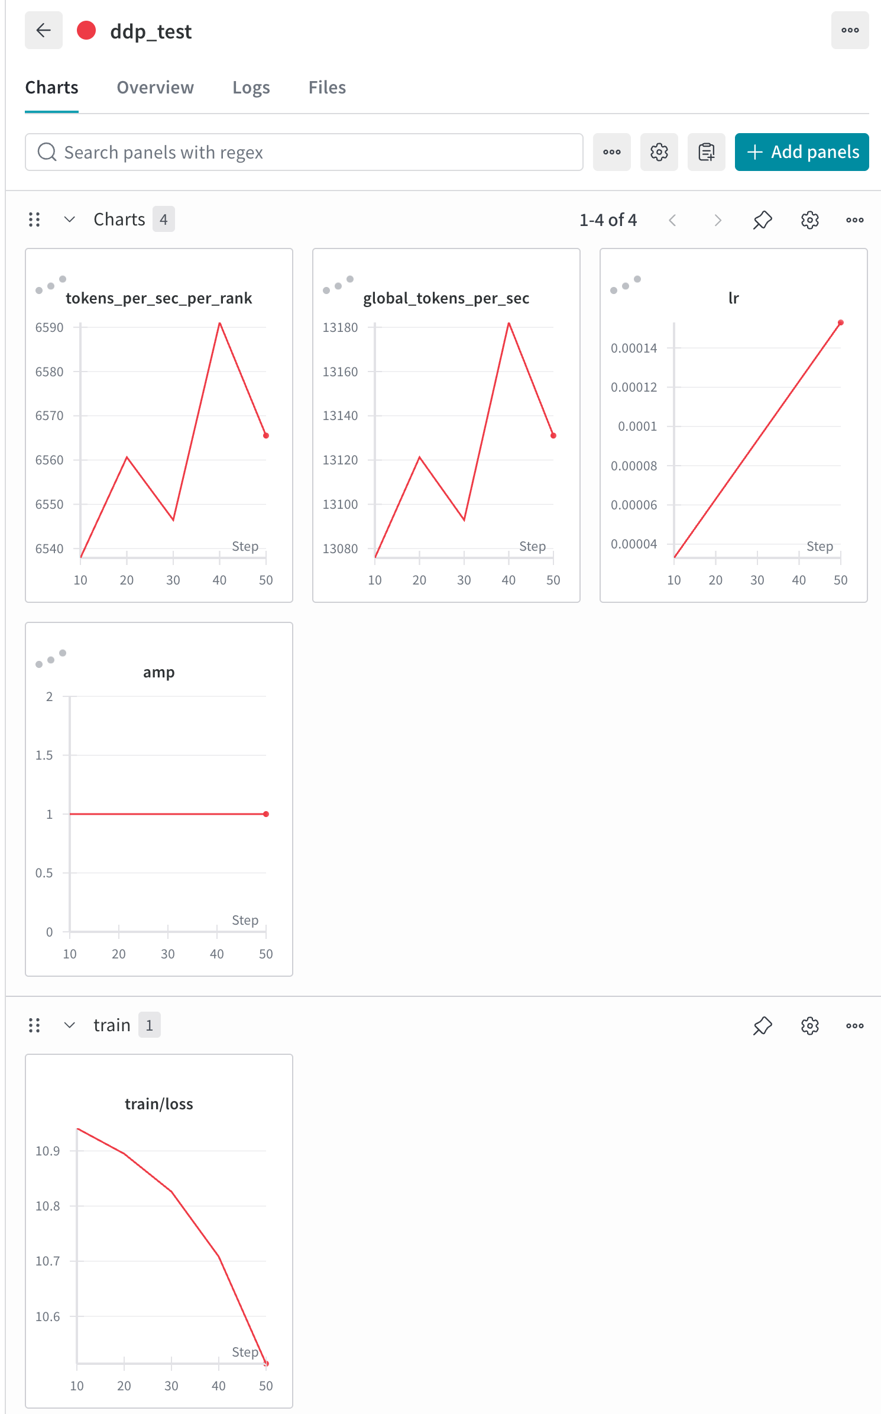Click the back arrow next to ddp_test

pos(44,30)
